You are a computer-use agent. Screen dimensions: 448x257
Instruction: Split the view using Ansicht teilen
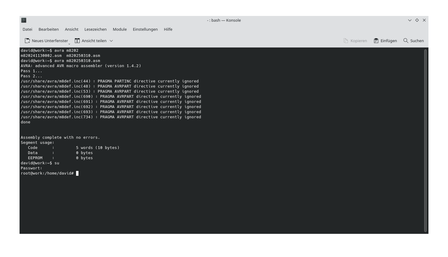click(x=92, y=40)
